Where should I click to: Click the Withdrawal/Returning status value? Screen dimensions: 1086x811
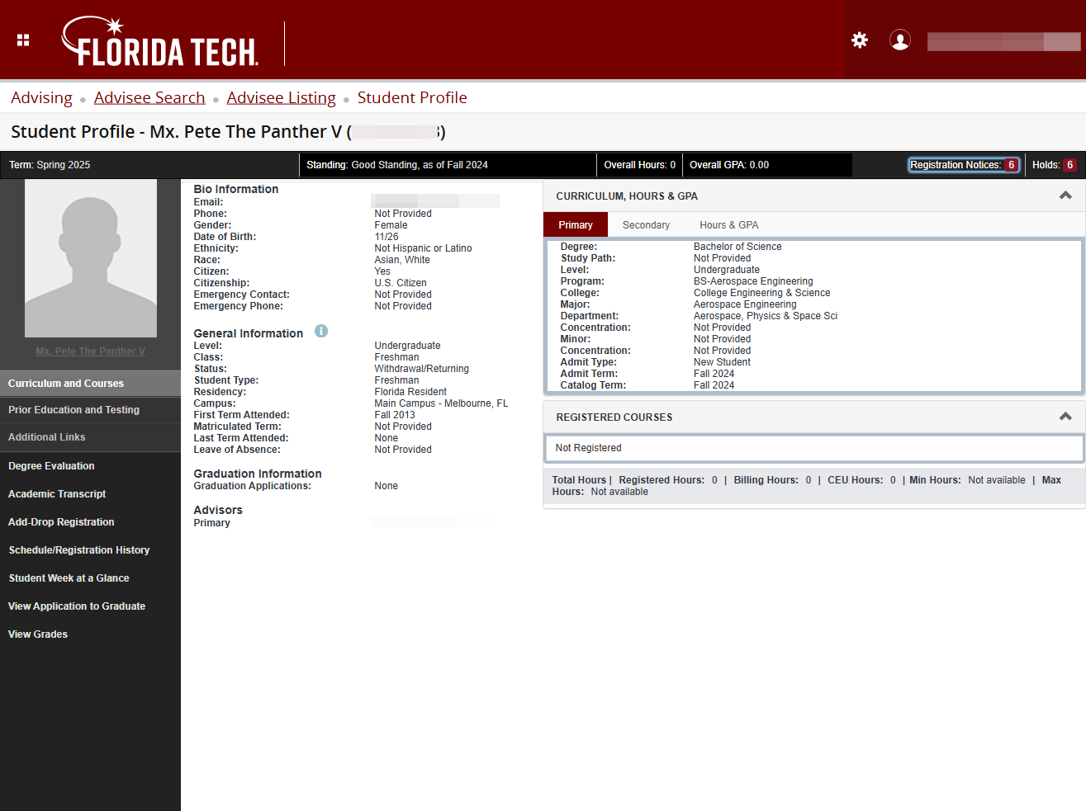(421, 369)
